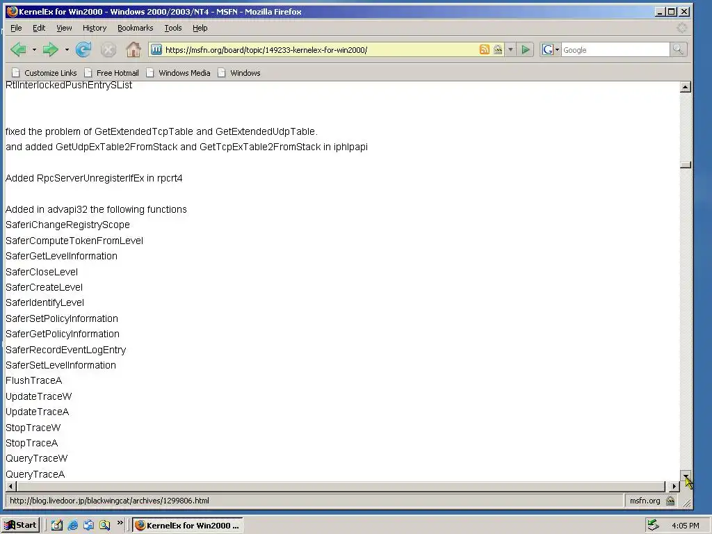Expand the address bar history dropdown
The width and height of the screenshot is (712, 534).
(x=510, y=49)
